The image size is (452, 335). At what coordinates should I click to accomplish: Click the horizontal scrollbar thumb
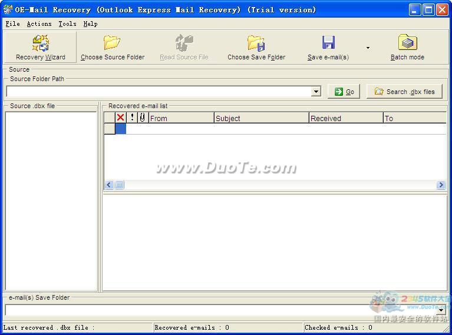click(x=120, y=185)
